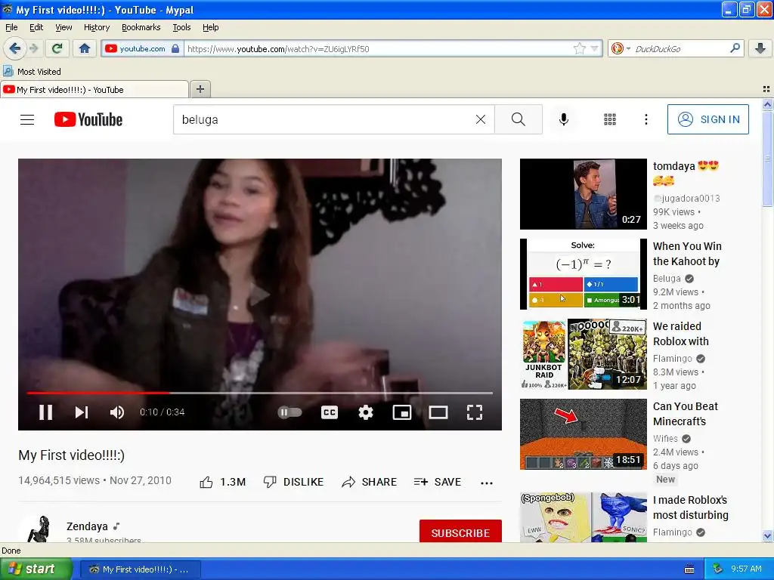Open the History menu
This screenshot has width=774, height=580.
97,27
